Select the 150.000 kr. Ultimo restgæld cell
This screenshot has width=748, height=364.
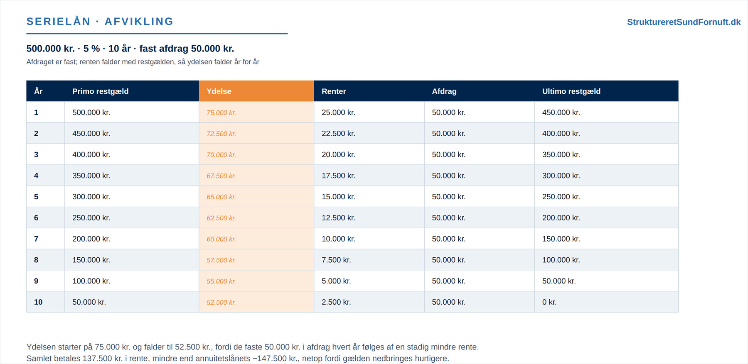pos(606,239)
